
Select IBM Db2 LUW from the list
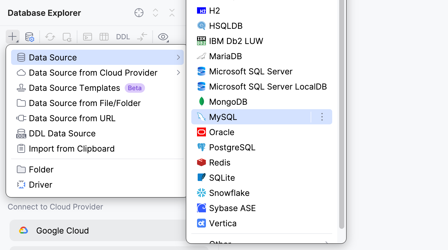262,41
